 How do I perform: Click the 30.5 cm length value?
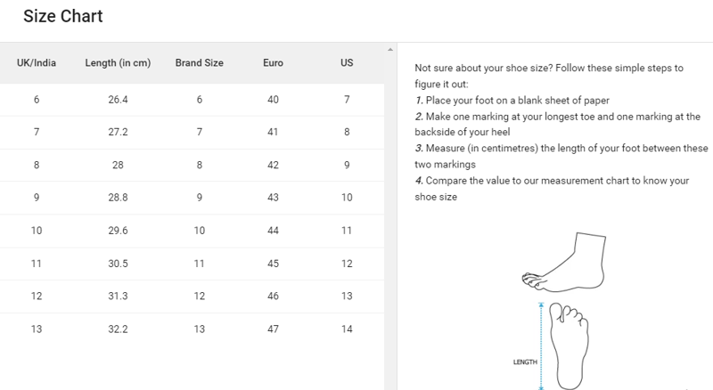[119, 264]
